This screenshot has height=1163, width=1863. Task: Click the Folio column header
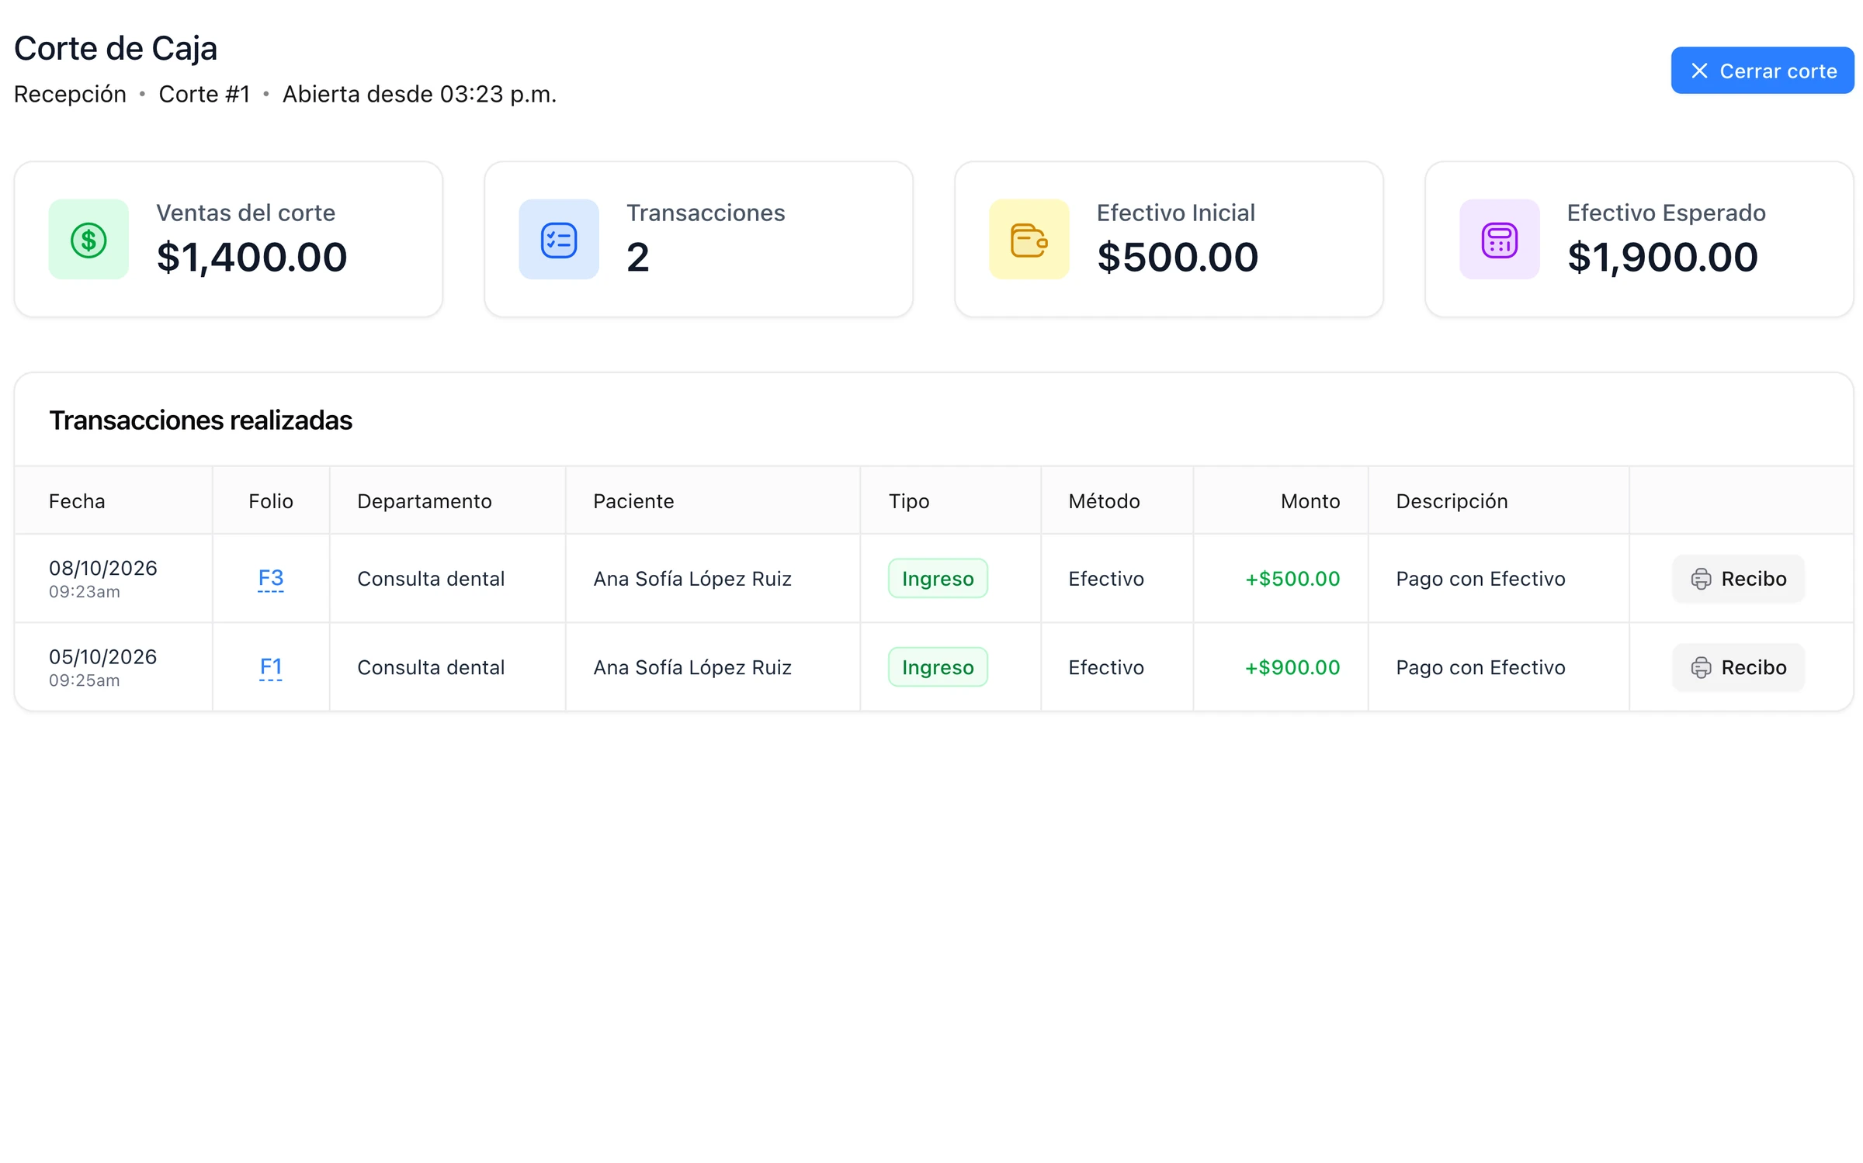pyautogui.click(x=271, y=501)
